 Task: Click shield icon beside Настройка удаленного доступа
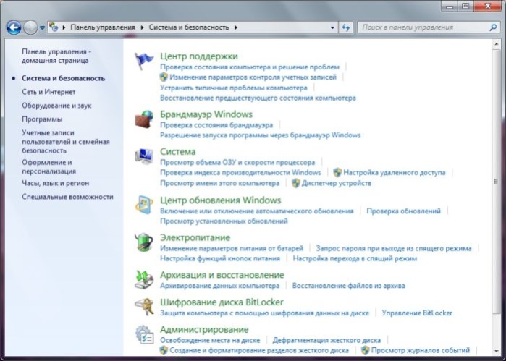click(x=337, y=173)
